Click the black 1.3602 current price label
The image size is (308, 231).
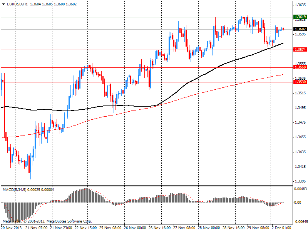300,29
